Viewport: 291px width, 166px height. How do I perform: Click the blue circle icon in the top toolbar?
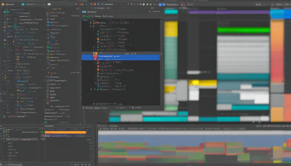[160, 5]
